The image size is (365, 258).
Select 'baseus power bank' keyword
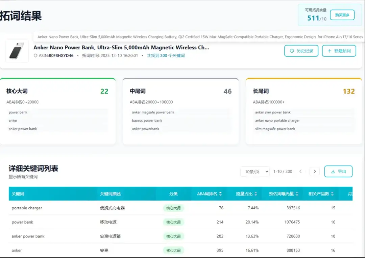click(147, 121)
